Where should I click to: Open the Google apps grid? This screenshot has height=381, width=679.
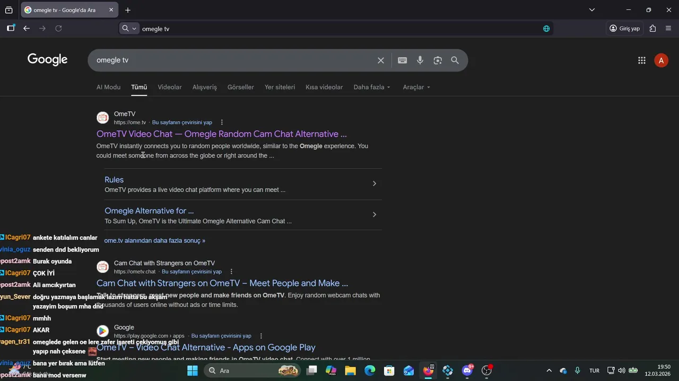tap(642, 60)
